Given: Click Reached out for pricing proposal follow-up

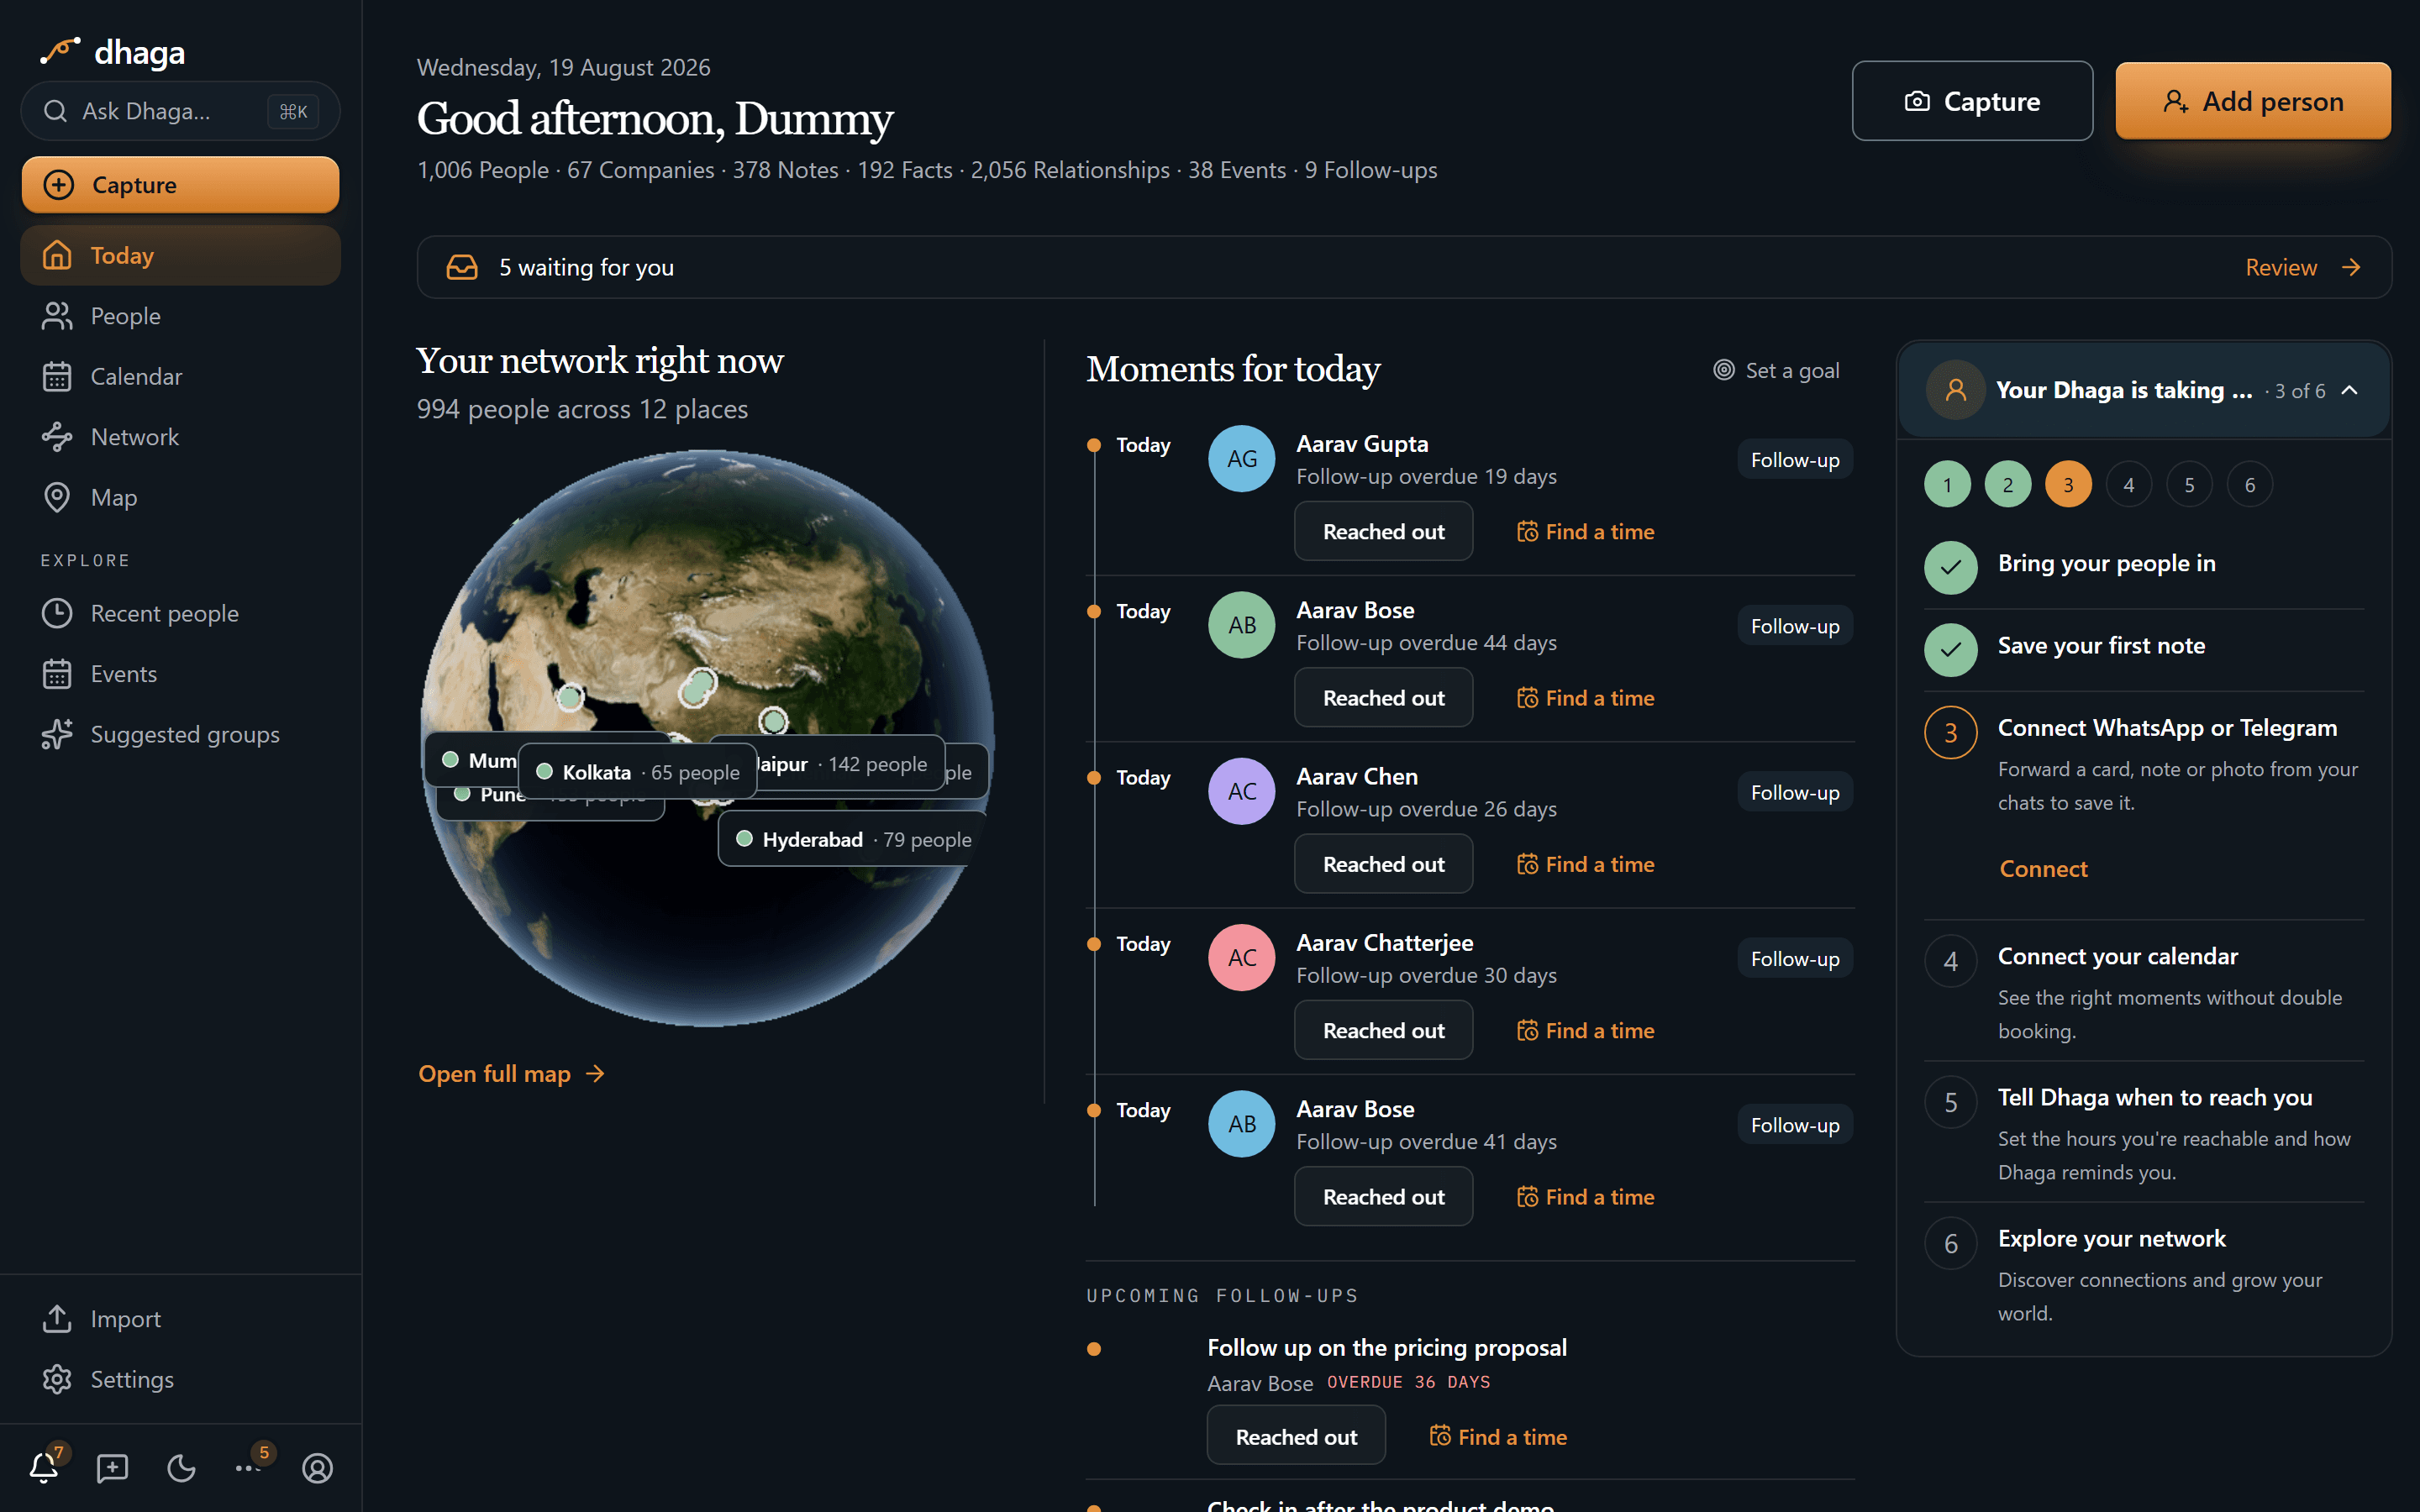Looking at the screenshot, I should 1296,1436.
